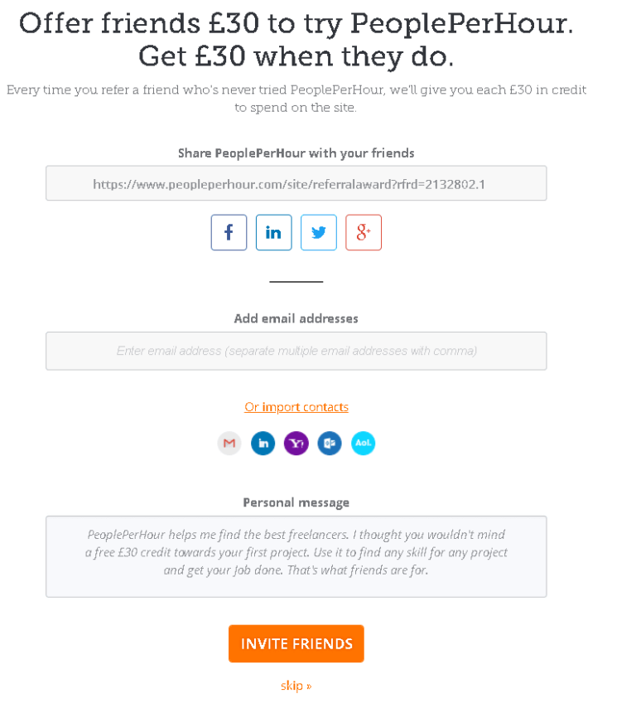636x718 pixels.
Task: Focus the email addresses input box
Action: pos(296,351)
